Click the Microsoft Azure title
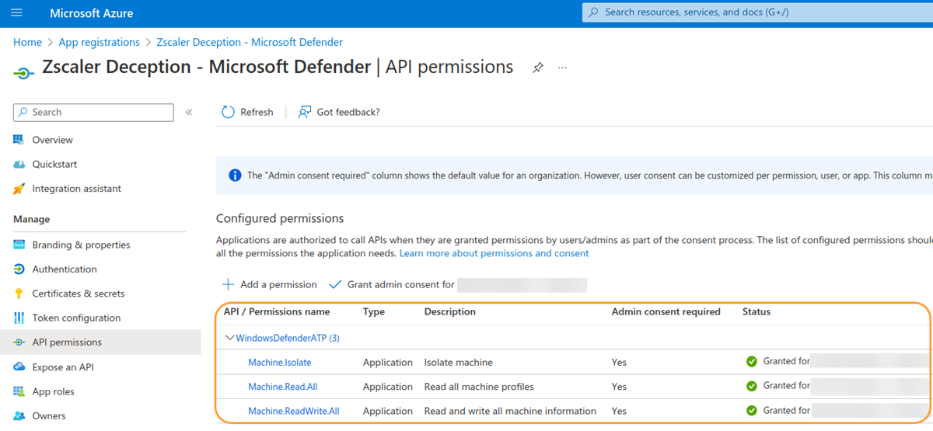The height and width of the screenshot is (431, 933). [x=91, y=13]
